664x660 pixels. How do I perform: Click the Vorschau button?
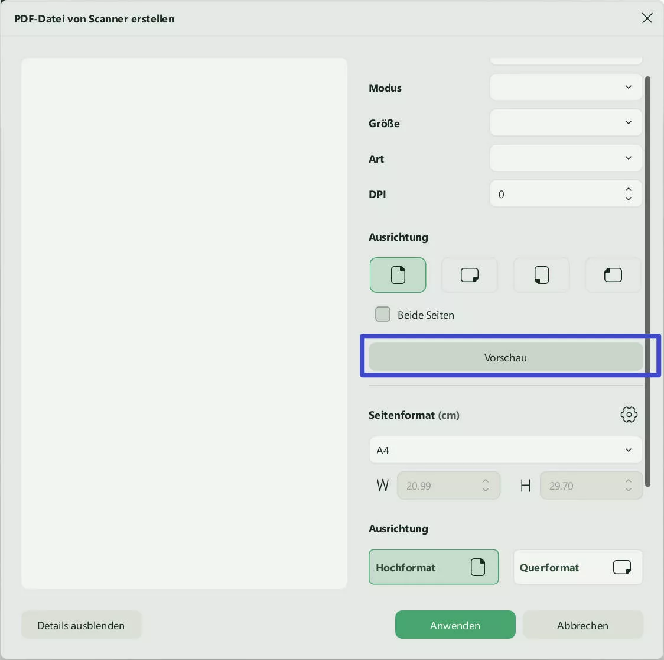pos(506,357)
